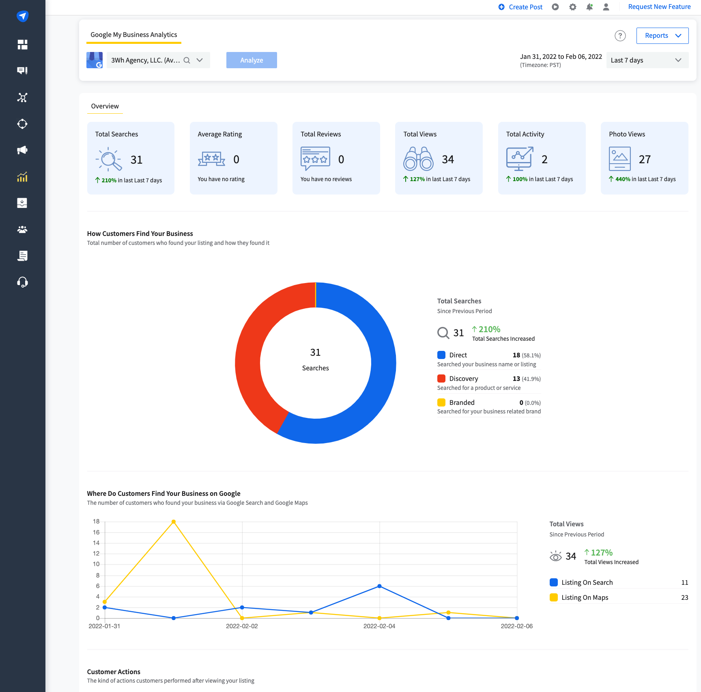The height and width of the screenshot is (692, 701).
Task: Click 'Where Do Customers Find Your Business on Google' heading
Action: point(163,493)
